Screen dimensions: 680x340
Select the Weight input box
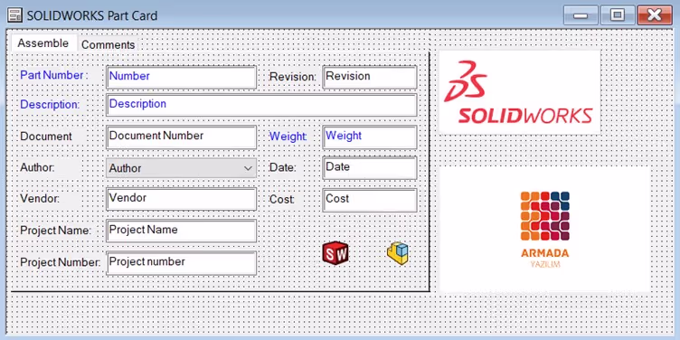[370, 137]
